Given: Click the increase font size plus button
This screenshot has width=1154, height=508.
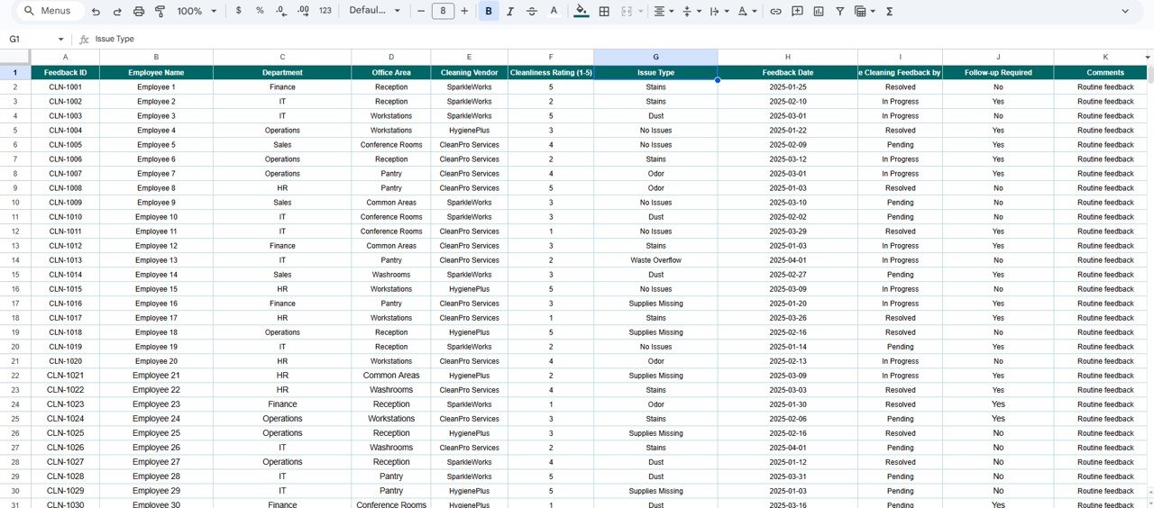Looking at the screenshot, I should pos(464,12).
